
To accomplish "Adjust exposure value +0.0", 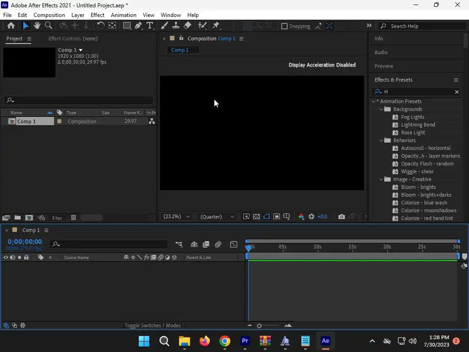I will coord(322,216).
